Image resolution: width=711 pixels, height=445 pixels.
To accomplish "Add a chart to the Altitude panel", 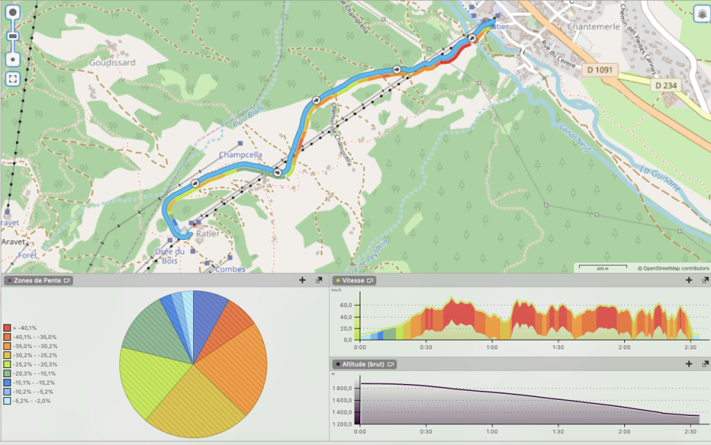I will [x=689, y=364].
